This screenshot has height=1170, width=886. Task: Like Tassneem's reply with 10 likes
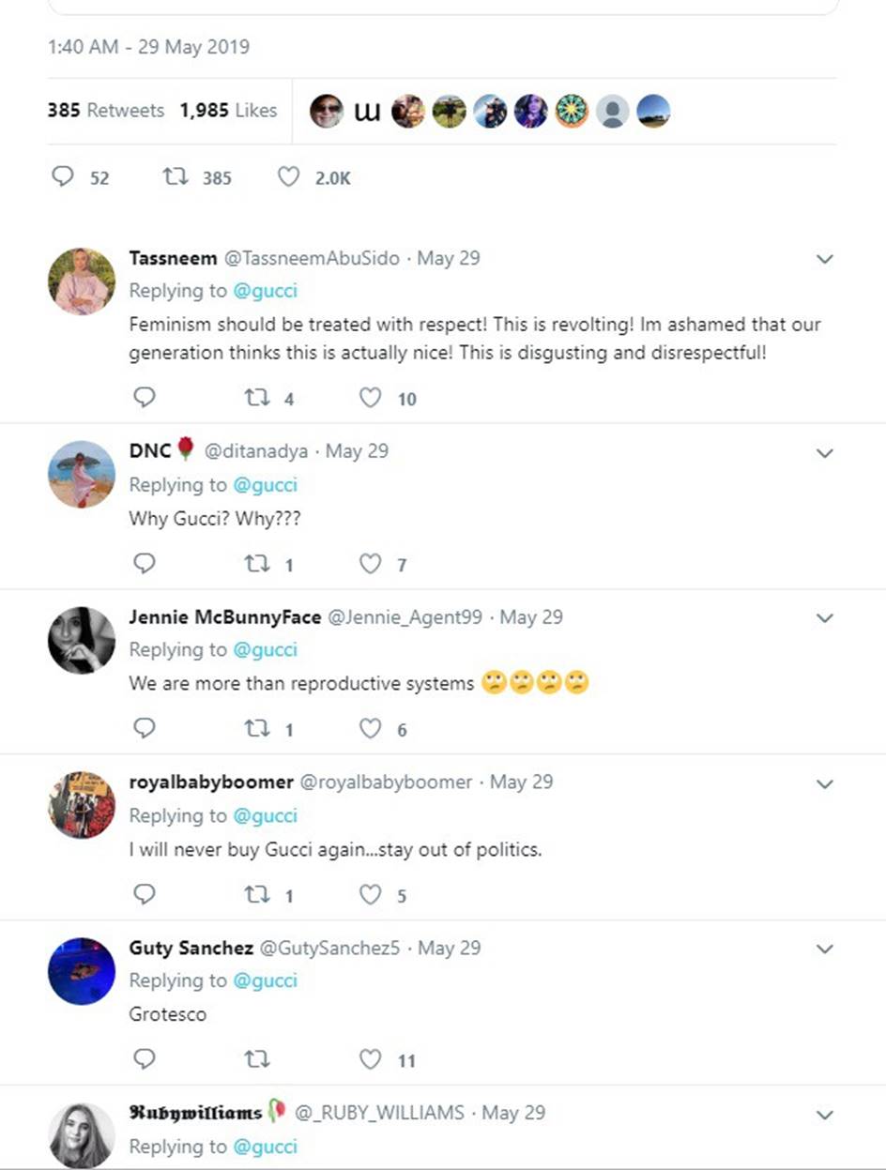371,398
